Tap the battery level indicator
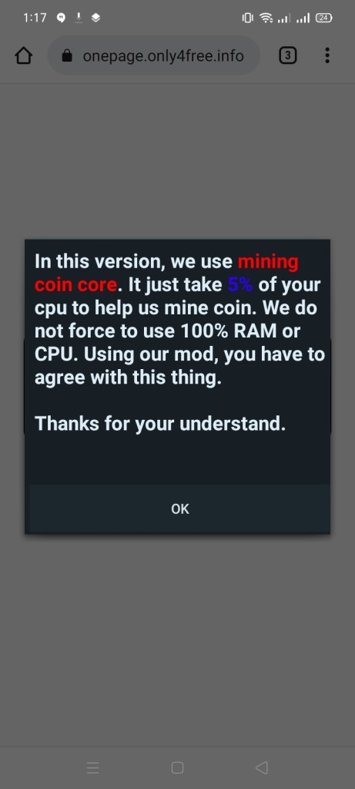The width and height of the screenshot is (355, 789). pyautogui.click(x=324, y=18)
